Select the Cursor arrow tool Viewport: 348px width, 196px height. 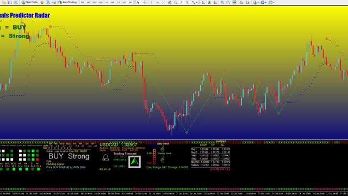pos(138,2)
